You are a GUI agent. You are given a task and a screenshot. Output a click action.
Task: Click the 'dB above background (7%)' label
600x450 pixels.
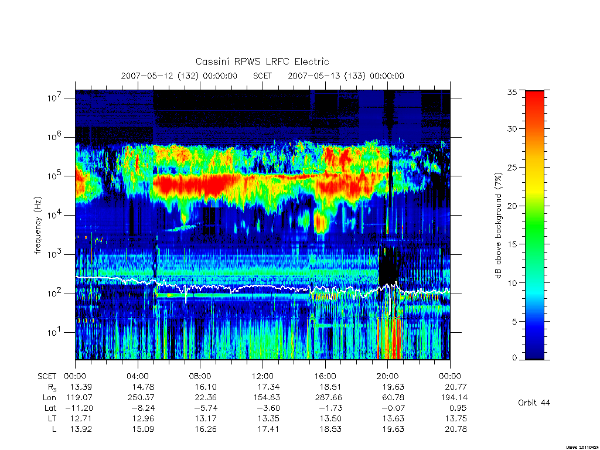(498, 226)
